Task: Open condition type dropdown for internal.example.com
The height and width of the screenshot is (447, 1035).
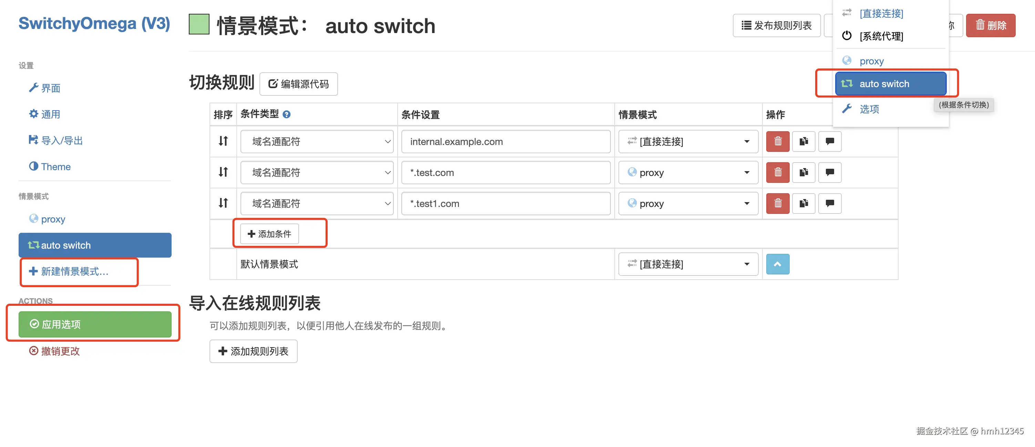Action: [317, 142]
